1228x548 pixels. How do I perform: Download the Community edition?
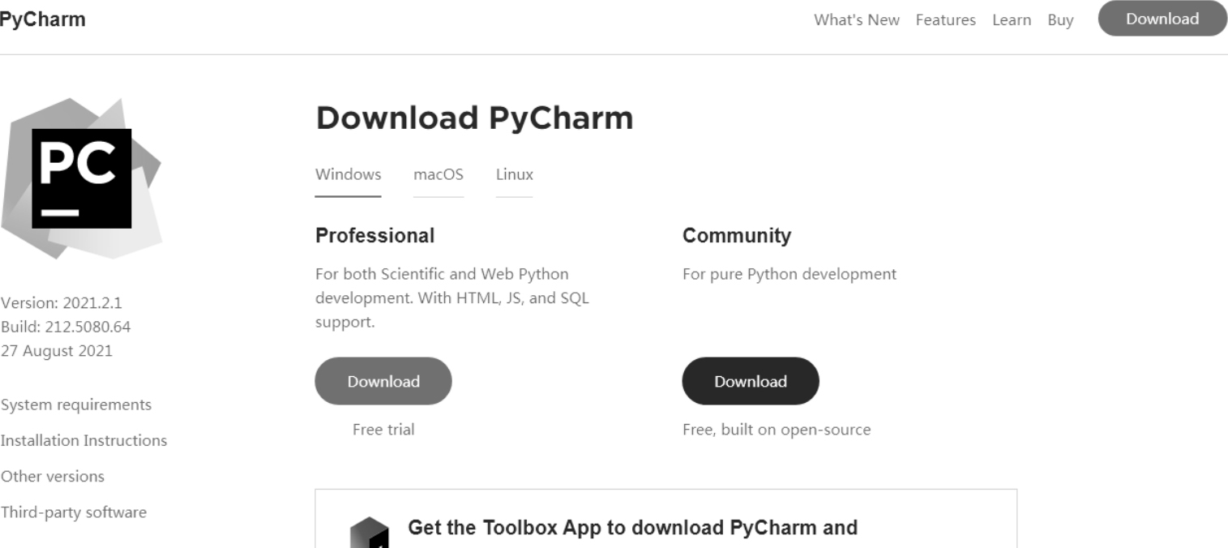[750, 381]
